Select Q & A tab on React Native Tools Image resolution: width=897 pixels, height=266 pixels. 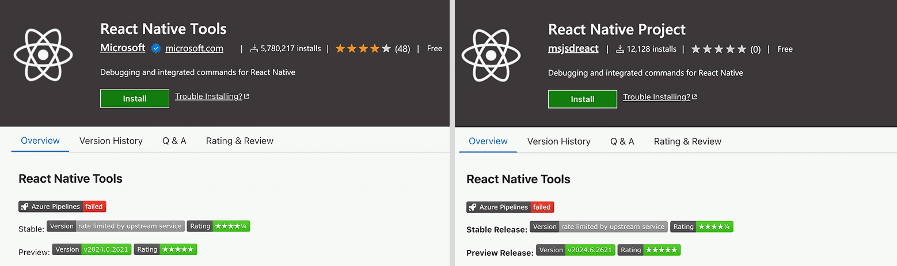tap(174, 141)
